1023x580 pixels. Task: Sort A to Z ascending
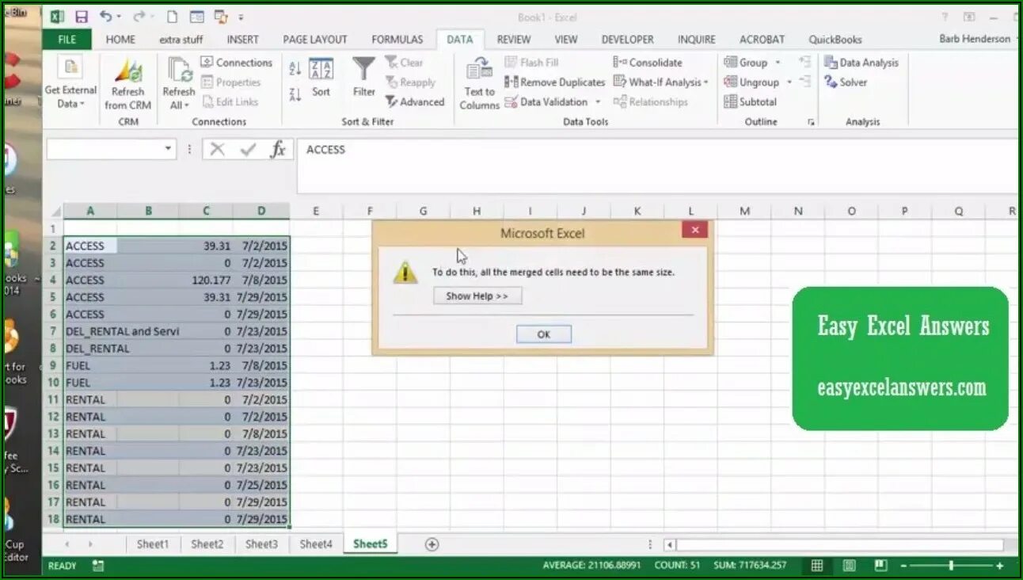click(x=295, y=69)
